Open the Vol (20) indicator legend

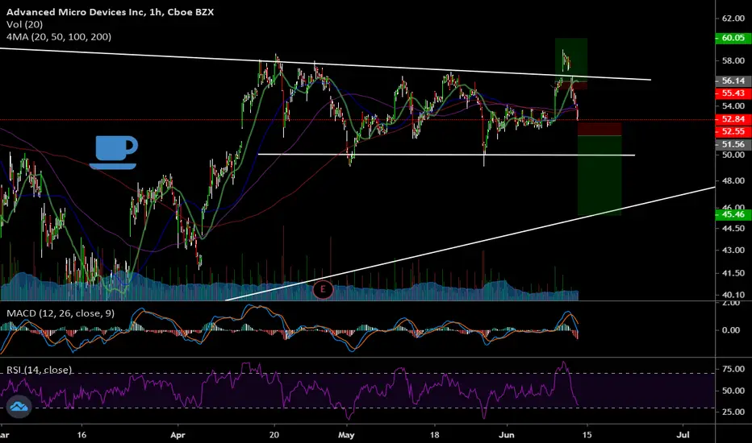[x=24, y=24]
